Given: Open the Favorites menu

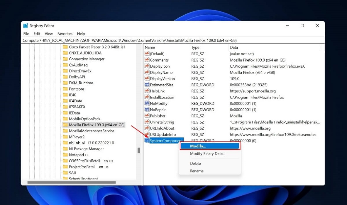Looking at the screenshot, I should pyautogui.click(x=65, y=34).
